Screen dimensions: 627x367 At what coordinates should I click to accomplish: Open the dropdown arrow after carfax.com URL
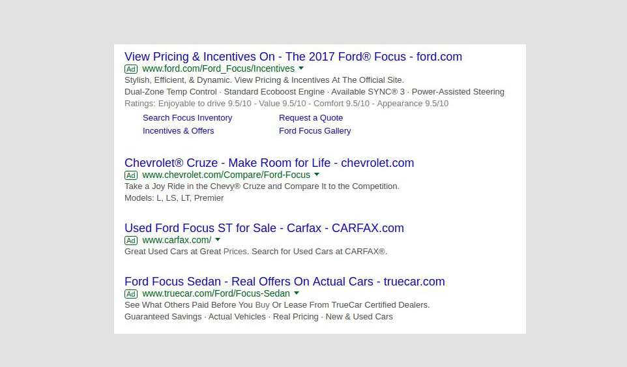click(x=218, y=240)
